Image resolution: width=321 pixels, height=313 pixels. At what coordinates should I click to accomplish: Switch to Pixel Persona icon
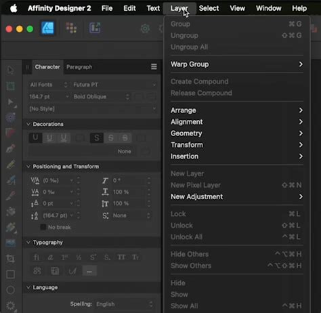coord(71,28)
